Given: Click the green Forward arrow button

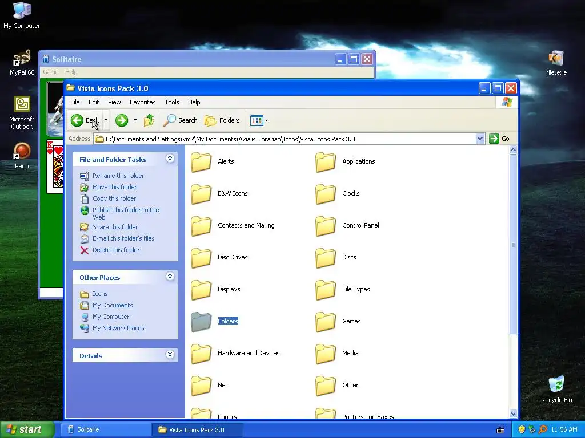Looking at the screenshot, I should point(122,120).
